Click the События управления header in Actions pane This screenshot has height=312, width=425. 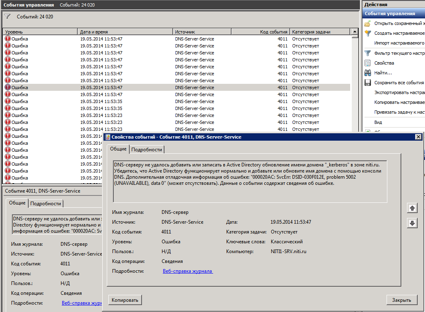click(x=394, y=13)
